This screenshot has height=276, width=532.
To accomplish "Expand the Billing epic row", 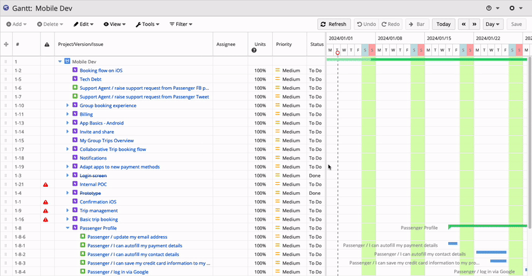I will [67, 114].
